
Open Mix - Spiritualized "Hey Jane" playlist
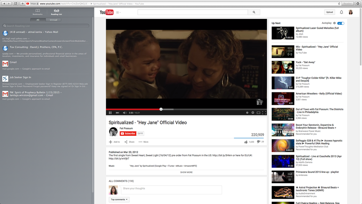pyautogui.click(x=307, y=51)
